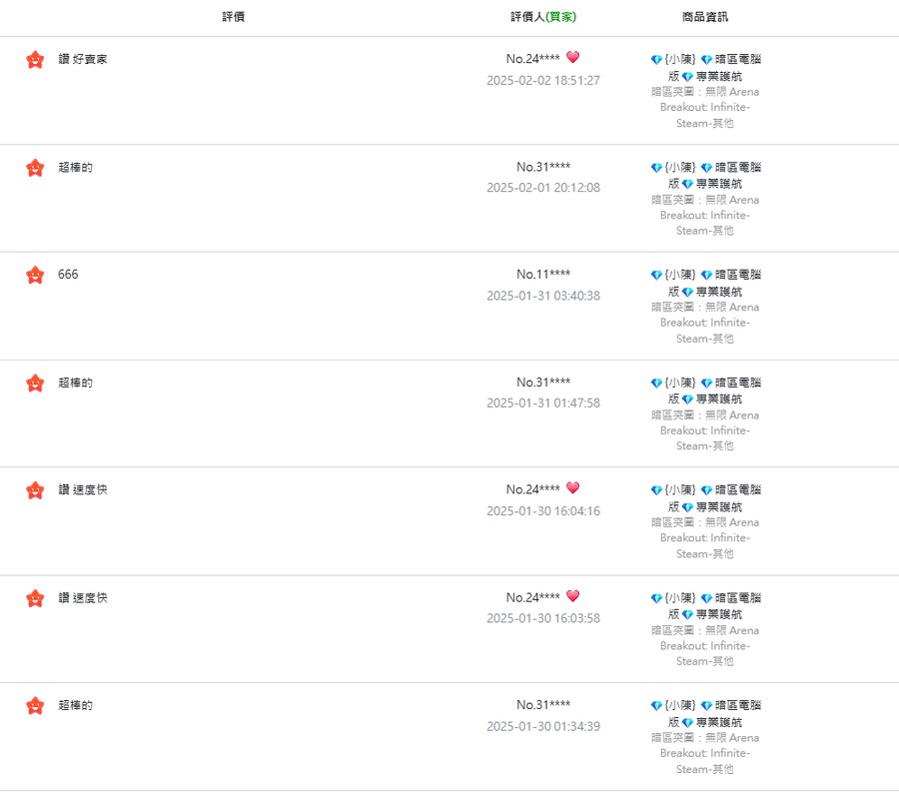Select buyer No.24**** on 2025-02-02 review
The image size is (899, 801).
[x=533, y=59]
